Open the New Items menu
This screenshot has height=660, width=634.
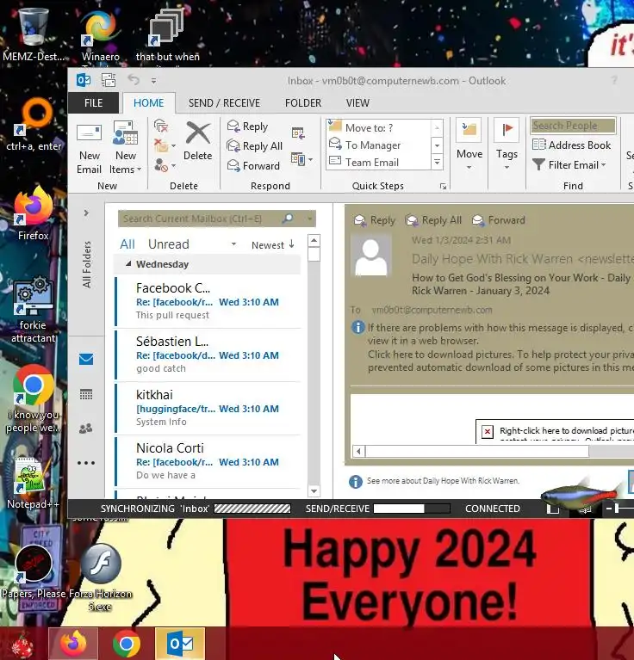point(125,149)
